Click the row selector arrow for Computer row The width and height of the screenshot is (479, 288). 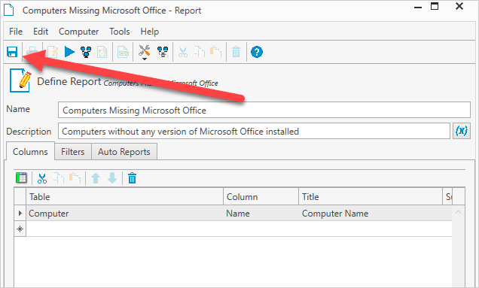click(x=20, y=213)
